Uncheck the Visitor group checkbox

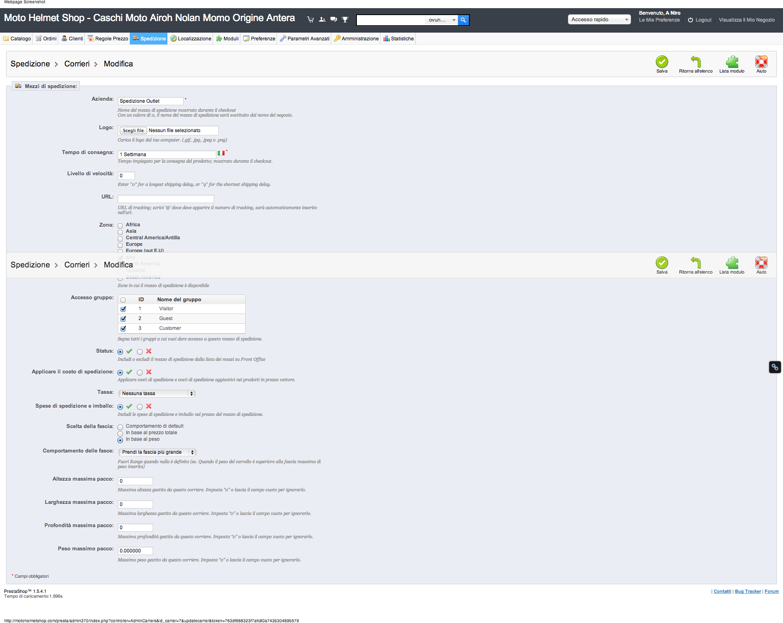[x=123, y=309]
